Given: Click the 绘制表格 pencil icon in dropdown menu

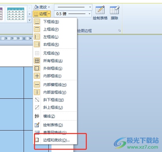Looking at the screenshot, I should pos(37,125).
